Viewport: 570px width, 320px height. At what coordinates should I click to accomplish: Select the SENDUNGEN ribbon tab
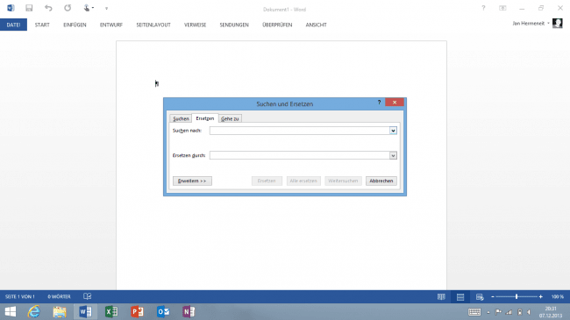tap(234, 25)
